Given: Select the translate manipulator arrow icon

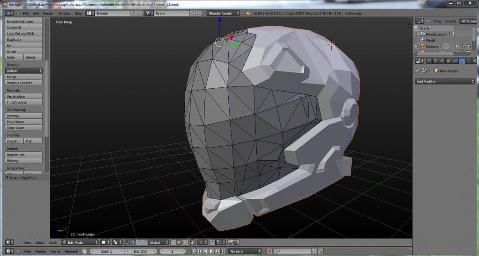Looking at the screenshot, I should coord(132,242).
